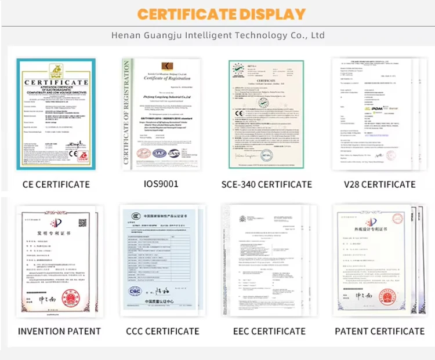Click the QR code on invention patent
This screenshot has width=435, height=360.
82,223
